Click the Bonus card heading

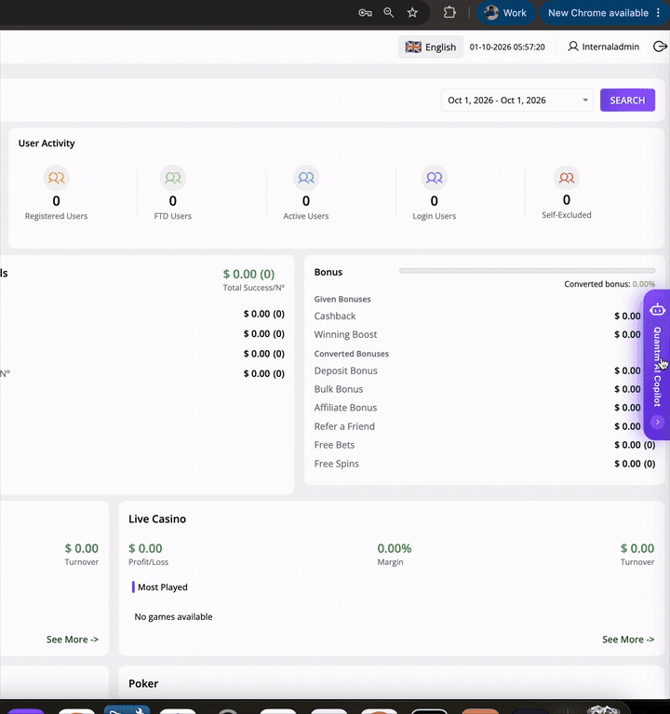click(x=328, y=272)
